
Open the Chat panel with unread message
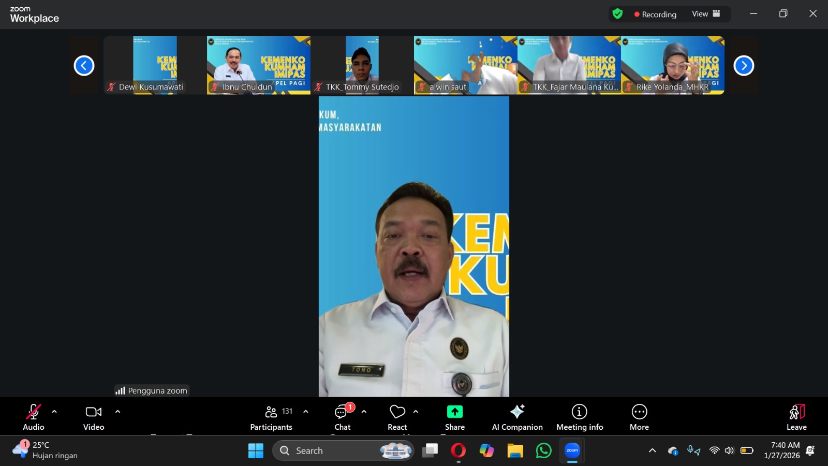click(342, 413)
